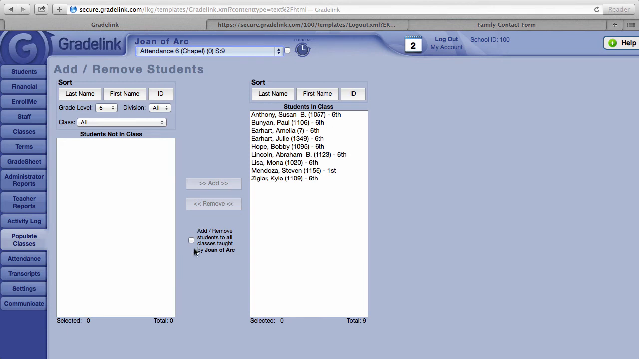The image size is (639, 359).
Task: Click the Log Out link
Action: click(446, 39)
